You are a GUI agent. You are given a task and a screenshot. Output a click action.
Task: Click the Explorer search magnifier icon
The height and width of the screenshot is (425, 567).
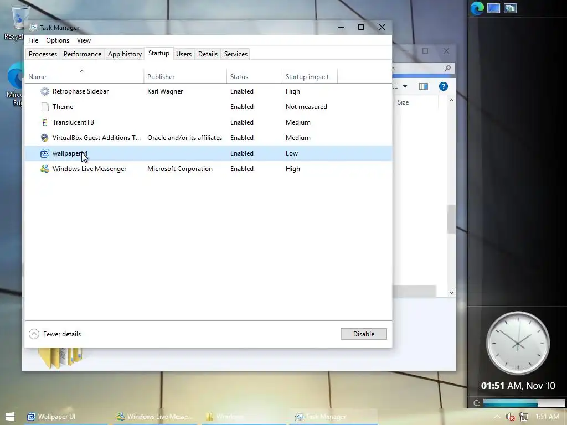pos(447,68)
